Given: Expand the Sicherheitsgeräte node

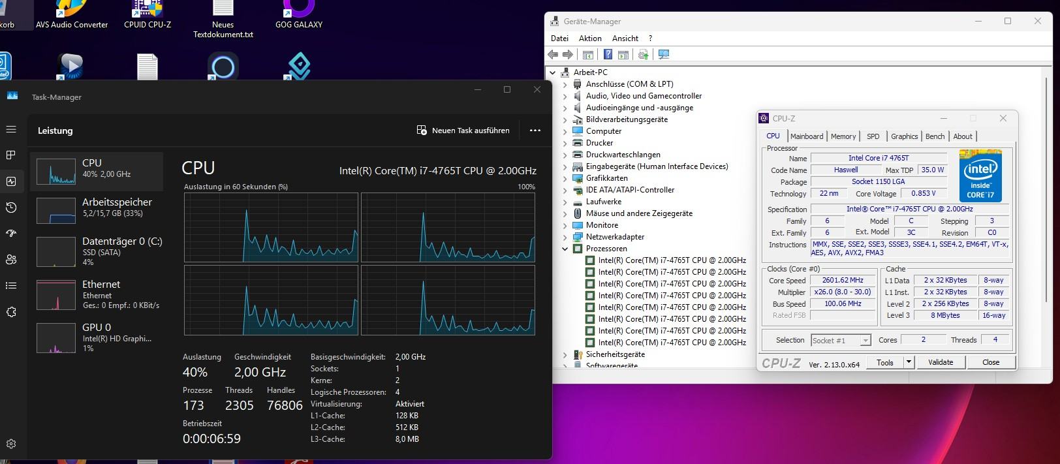Looking at the screenshot, I should (x=565, y=354).
